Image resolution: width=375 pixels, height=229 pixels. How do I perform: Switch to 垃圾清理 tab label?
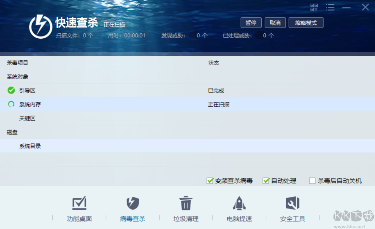tap(186, 219)
